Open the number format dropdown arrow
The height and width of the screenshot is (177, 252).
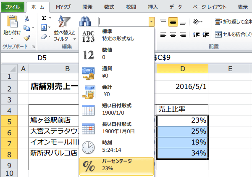(x=151, y=21)
